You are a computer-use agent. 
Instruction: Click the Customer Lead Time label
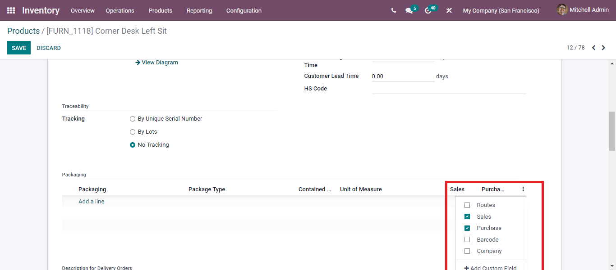331,76
